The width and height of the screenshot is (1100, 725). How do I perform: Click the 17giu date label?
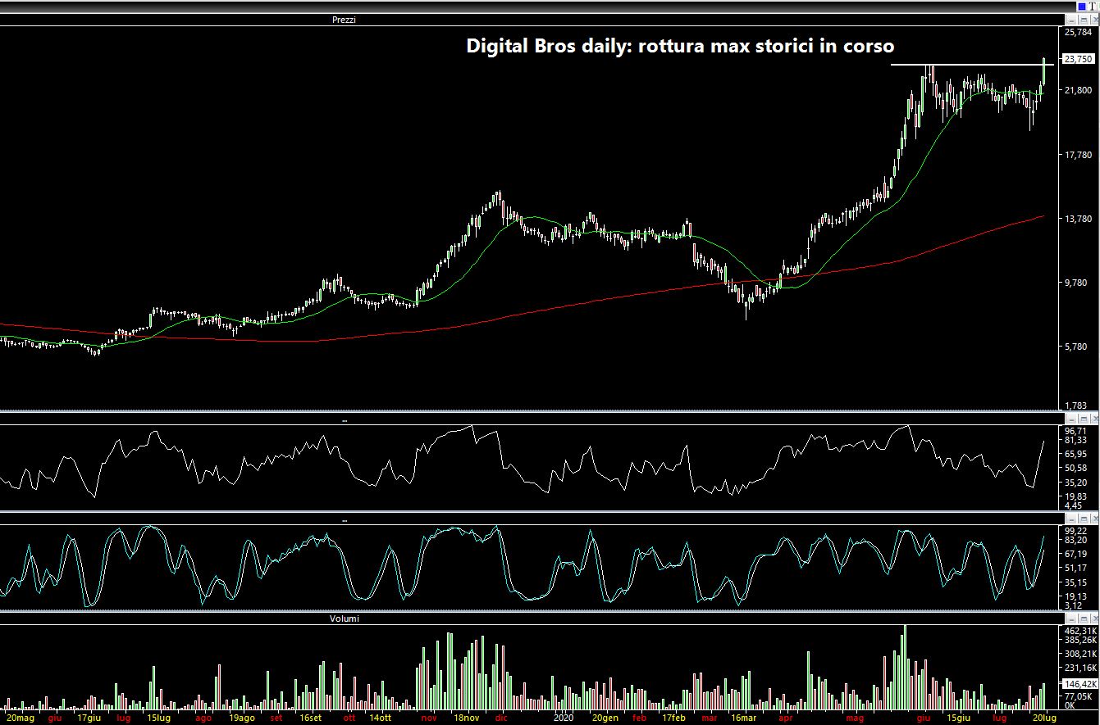click(x=89, y=718)
